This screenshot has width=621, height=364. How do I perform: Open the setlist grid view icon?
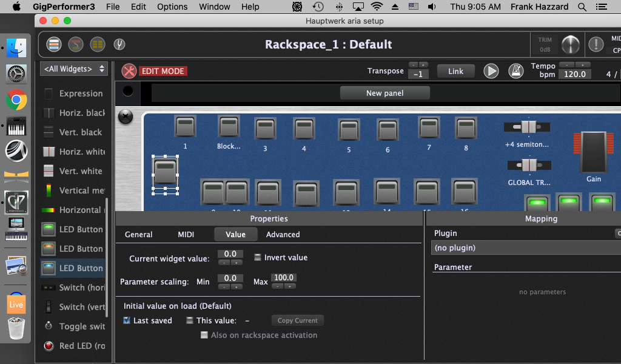[x=98, y=44]
